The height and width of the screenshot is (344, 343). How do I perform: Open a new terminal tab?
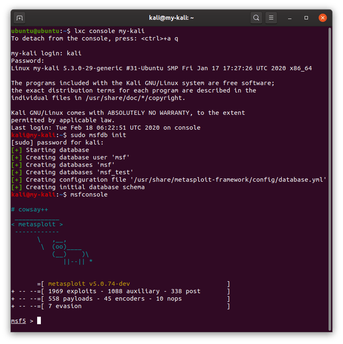click(19, 18)
